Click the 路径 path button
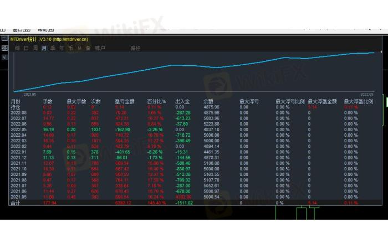The width and height of the screenshot is (388, 249). coord(135,48)
